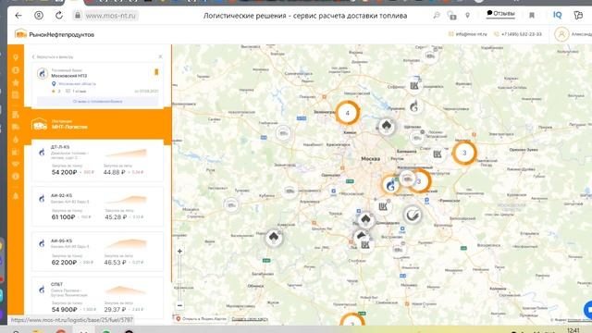This screenshot has width=592, height=333.
Task: Select the grey truck marker near Сергиев Посад
Action: tap(430, 56)
